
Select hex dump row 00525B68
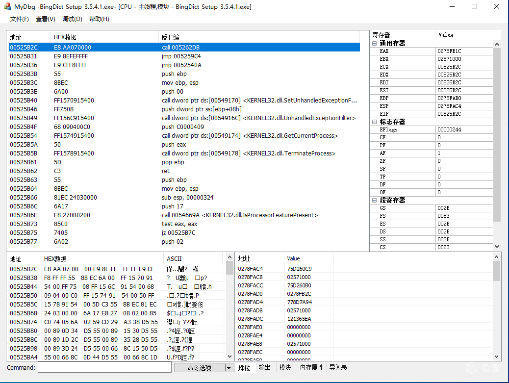pos(117,313)
